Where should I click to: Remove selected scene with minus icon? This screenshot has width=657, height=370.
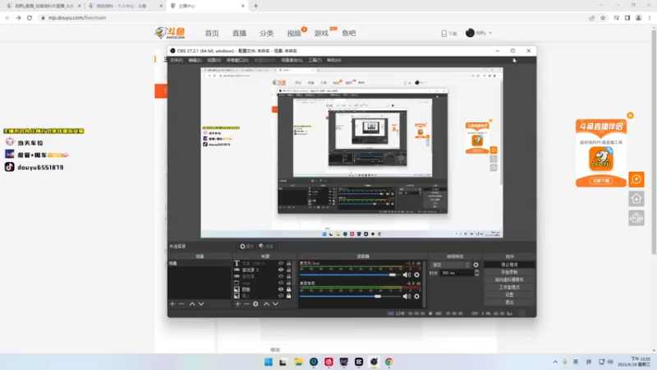(181, 303)
